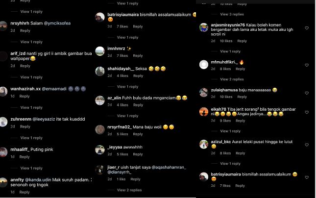Image resolution: width=316 pixels, height=198 pixels.
Task: Expand View 2 replies under jiaer_r
Action: point(129,190)
